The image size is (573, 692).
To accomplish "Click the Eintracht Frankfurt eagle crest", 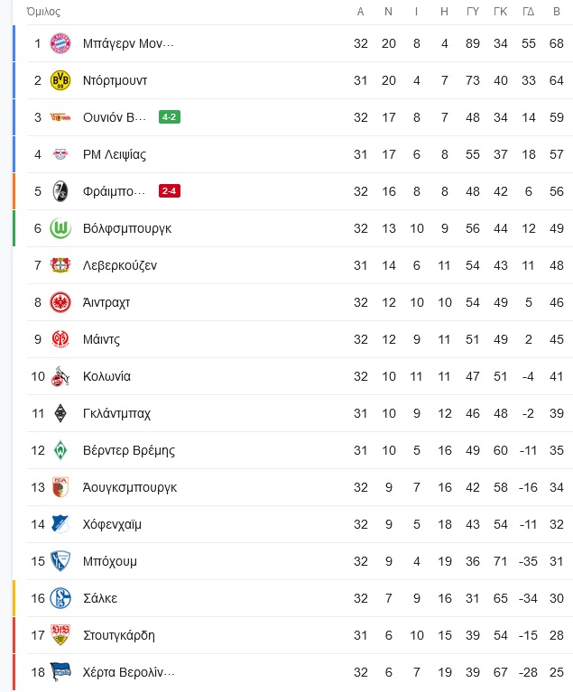I will (60, 302).
